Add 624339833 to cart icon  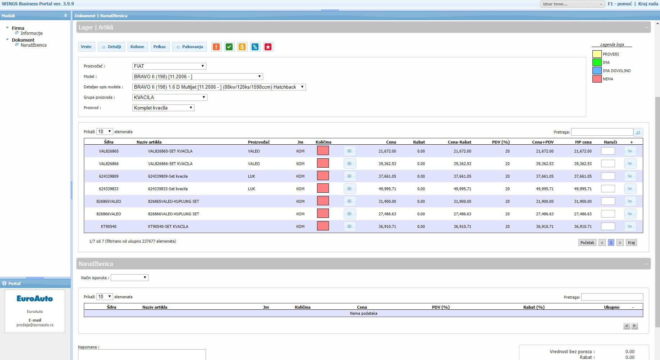(x=630, y=189)
